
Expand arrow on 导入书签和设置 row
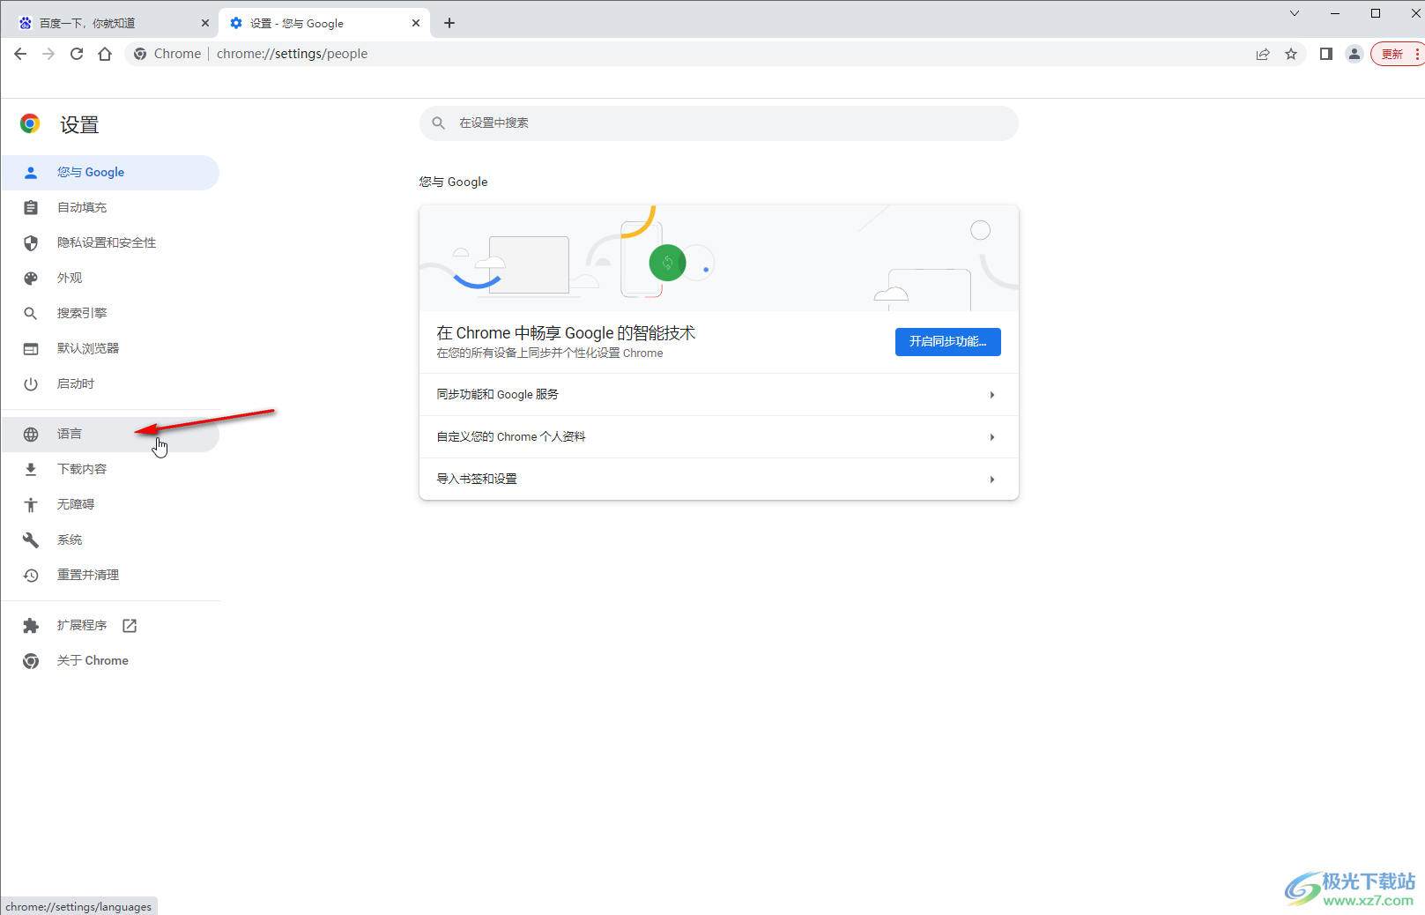992,480
